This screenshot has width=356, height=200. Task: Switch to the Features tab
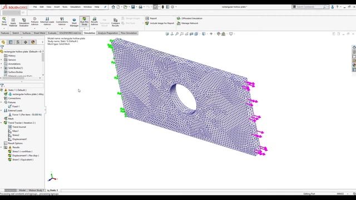pyautogui.click(x=5, y=33)
